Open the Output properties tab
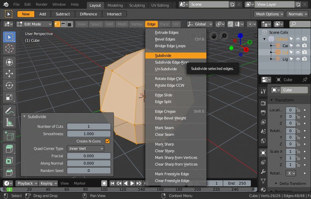 click(x=263, y=112)
